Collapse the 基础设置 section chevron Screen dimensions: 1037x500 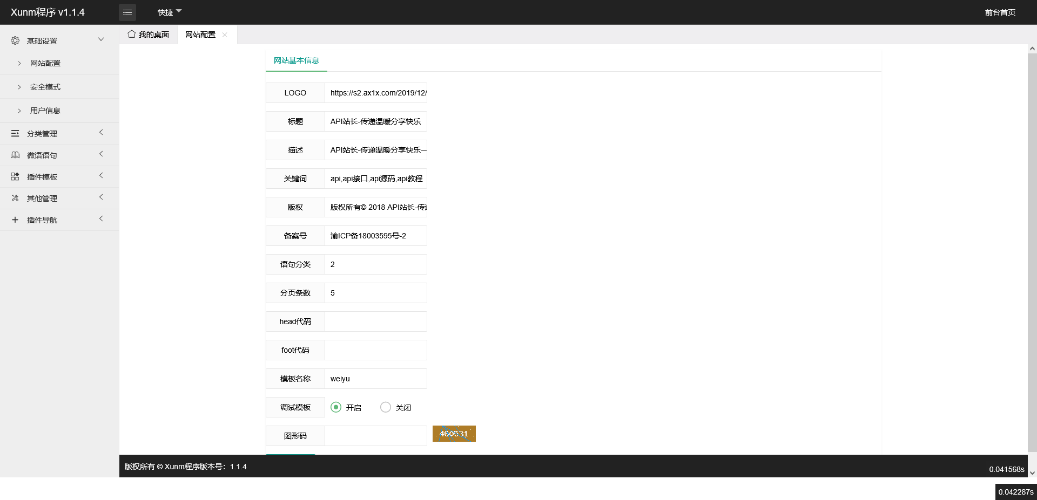[101, 40]
